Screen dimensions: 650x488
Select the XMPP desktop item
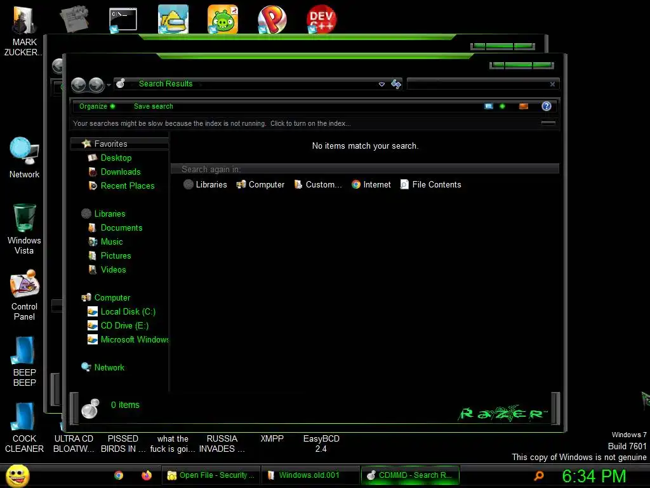[x=272, y=438]
